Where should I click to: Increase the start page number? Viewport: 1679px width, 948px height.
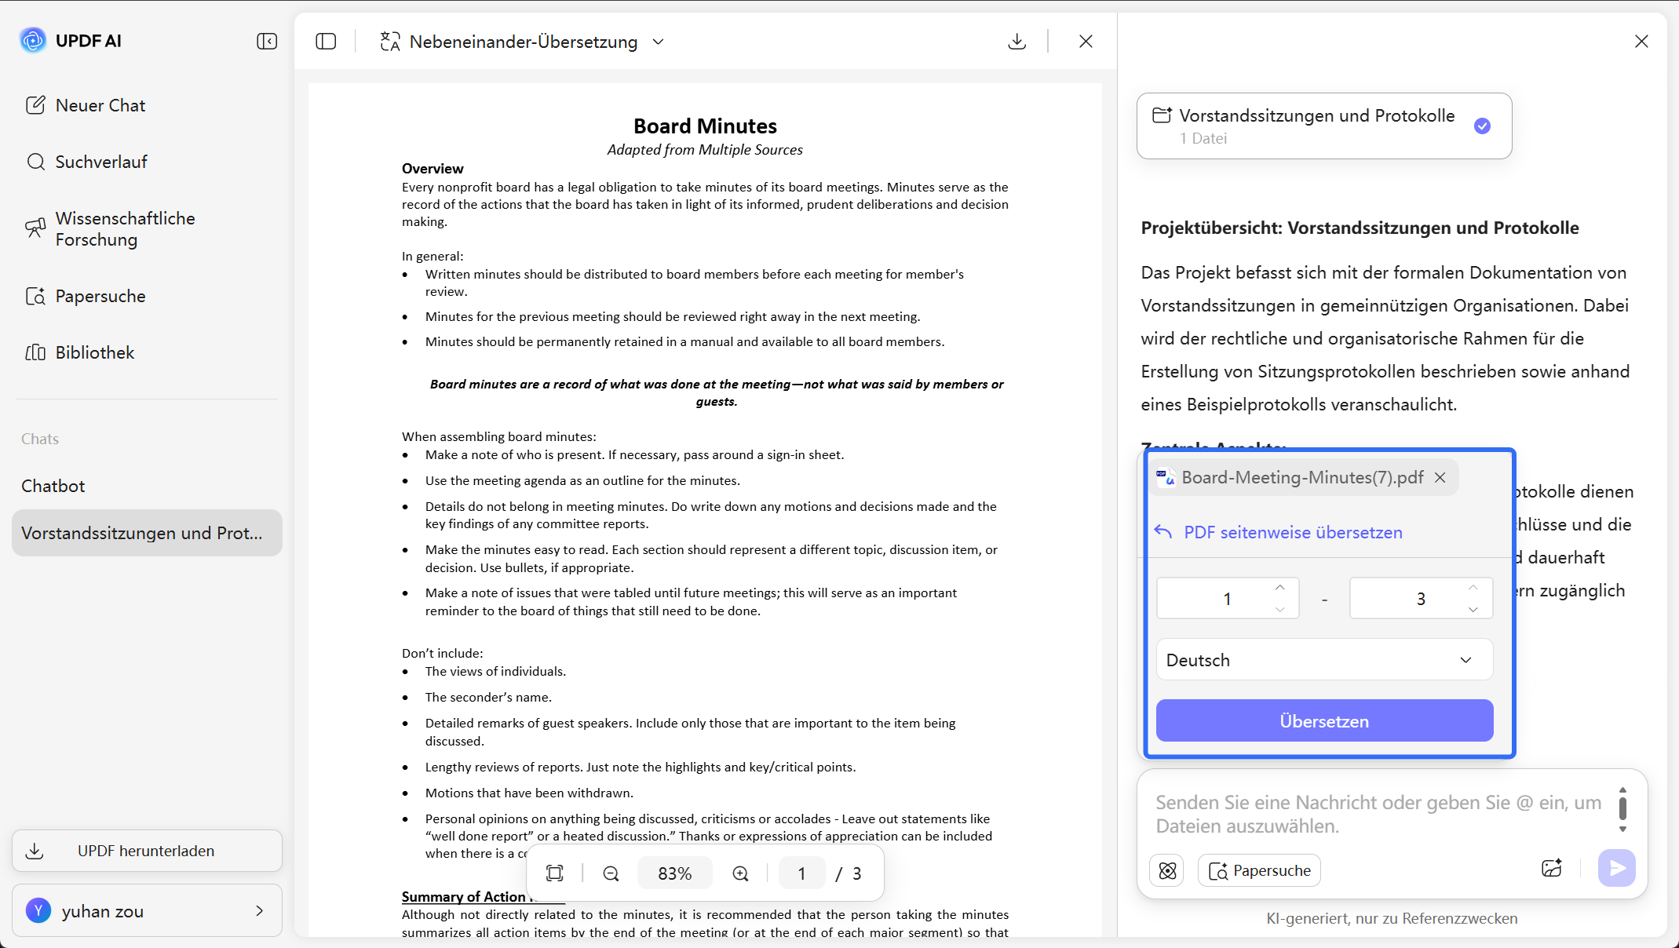coord(1280,588)
